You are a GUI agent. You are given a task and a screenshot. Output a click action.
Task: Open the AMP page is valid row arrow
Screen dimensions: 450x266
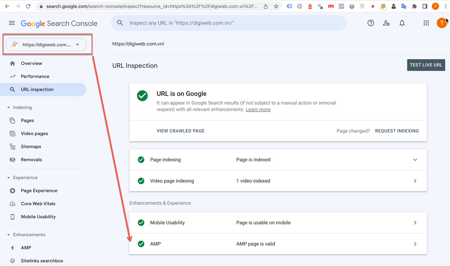point(415,244)
